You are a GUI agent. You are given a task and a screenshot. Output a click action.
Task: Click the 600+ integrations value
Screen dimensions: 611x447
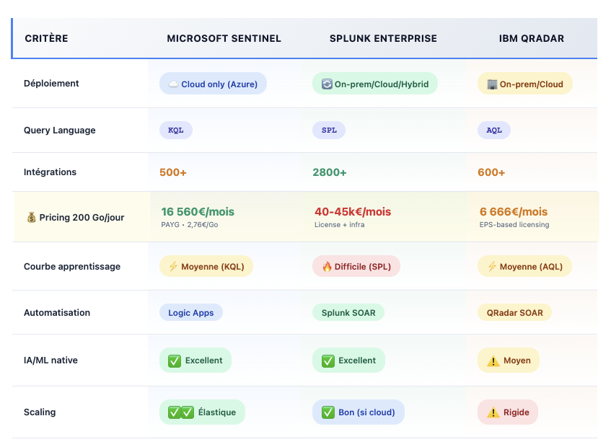(491, 172)
